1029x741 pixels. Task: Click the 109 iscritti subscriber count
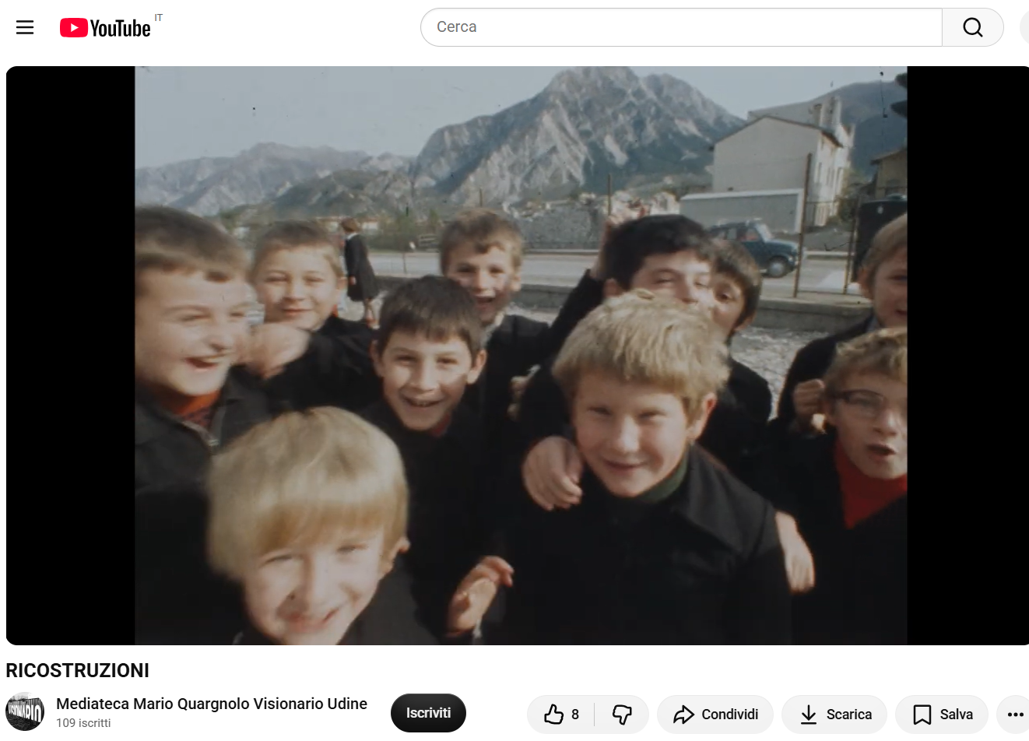pyautogui.click(x=83, y=723)
